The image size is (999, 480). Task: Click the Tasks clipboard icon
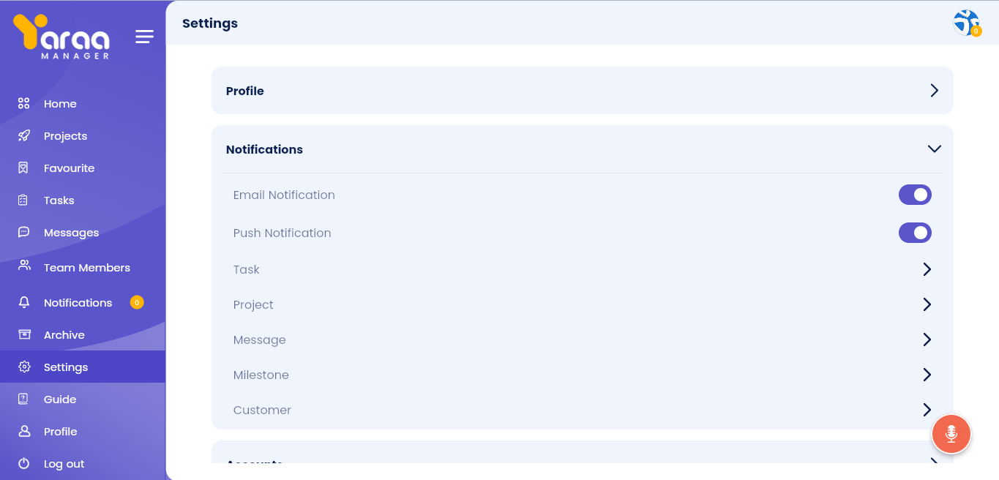(24, 200)
